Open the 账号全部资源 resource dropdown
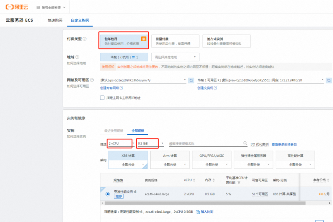Viewport: 333px width, 222px height. point(51,8)
